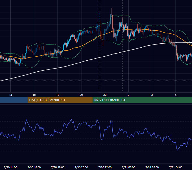Click the hour label 22 on the time axis

click(x=105, y=95)
